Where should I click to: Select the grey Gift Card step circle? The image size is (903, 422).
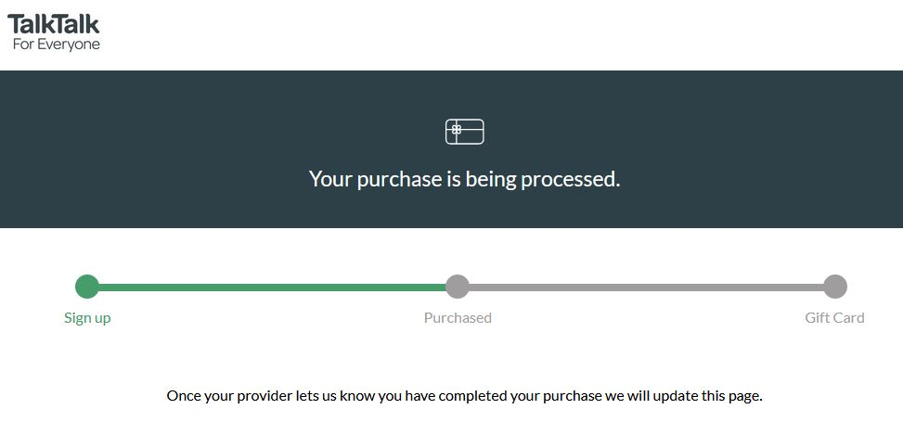835,287
